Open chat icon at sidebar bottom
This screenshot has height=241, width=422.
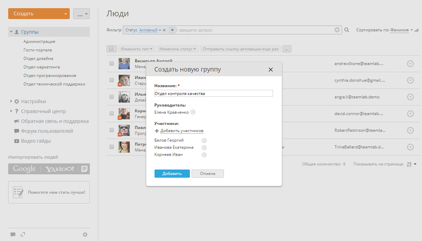click(x=13, y=235)
